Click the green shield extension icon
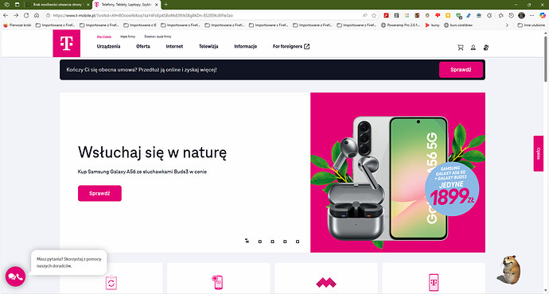Image resolution: width=549 pixels, height=294 pixels. click(x=458, y=15)
